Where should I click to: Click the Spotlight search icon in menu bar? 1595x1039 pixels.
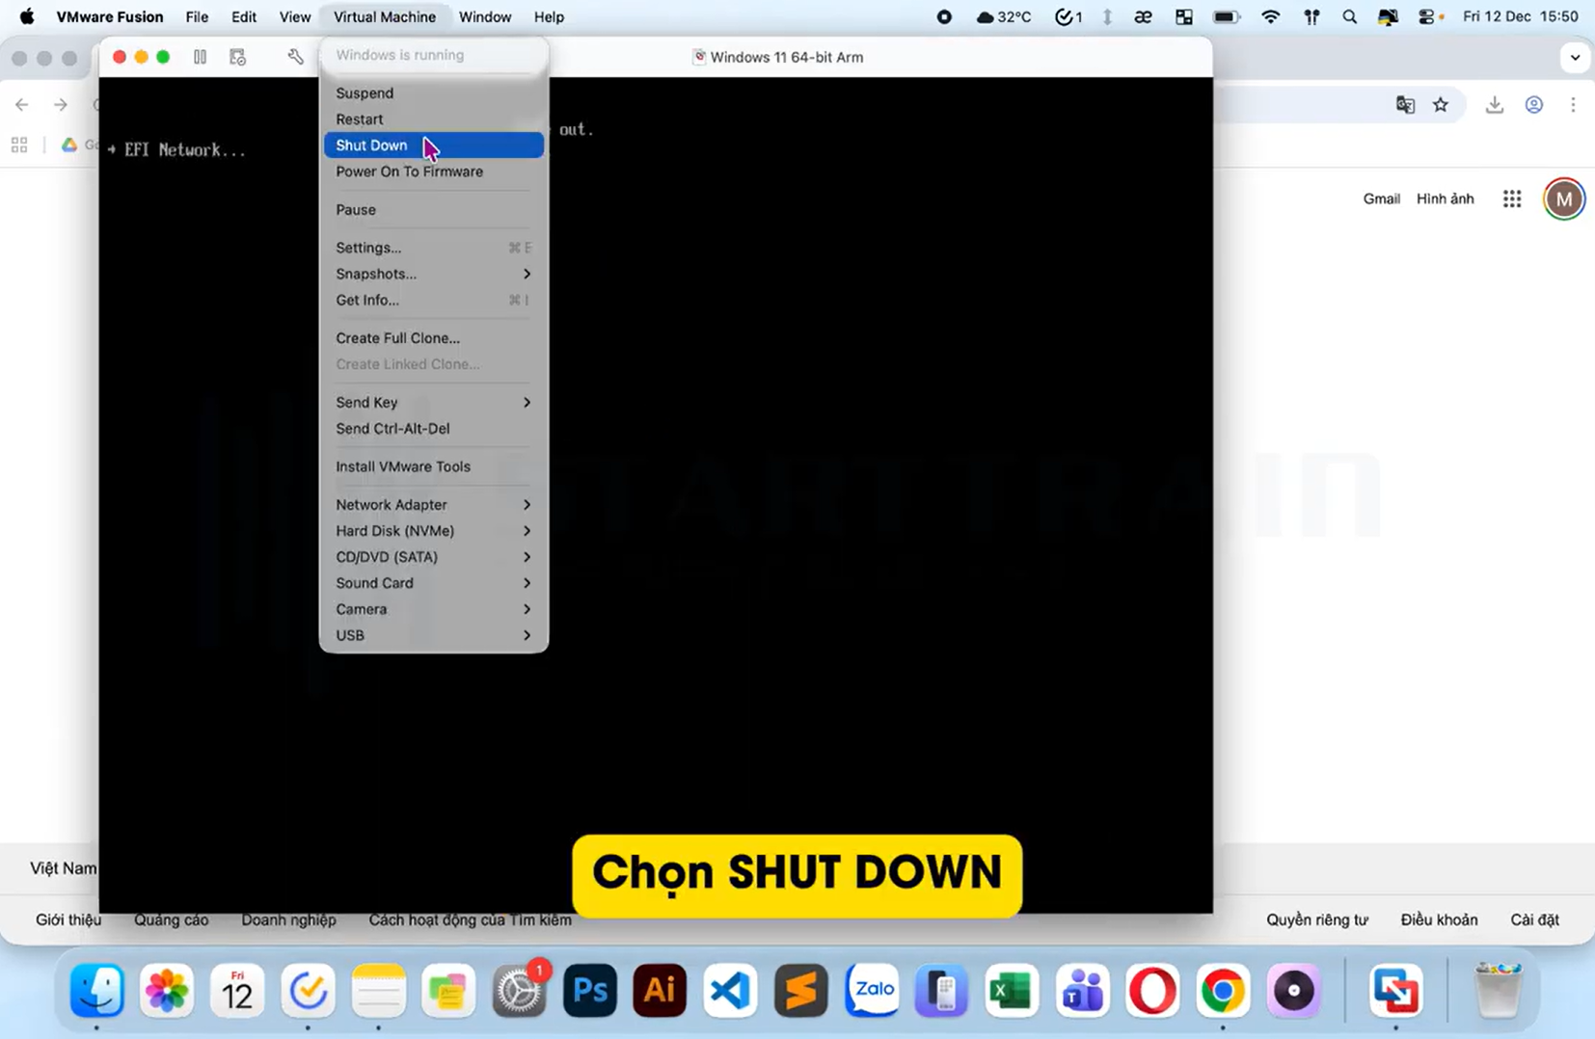[1349, 16]
